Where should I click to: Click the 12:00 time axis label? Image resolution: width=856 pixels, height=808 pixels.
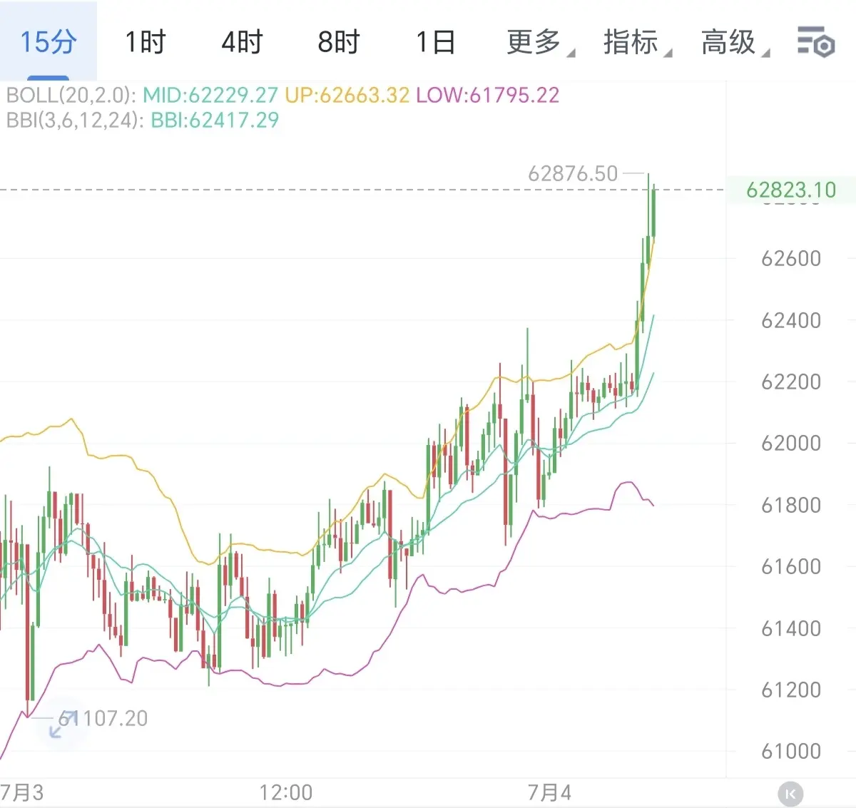tap(286, 792)
